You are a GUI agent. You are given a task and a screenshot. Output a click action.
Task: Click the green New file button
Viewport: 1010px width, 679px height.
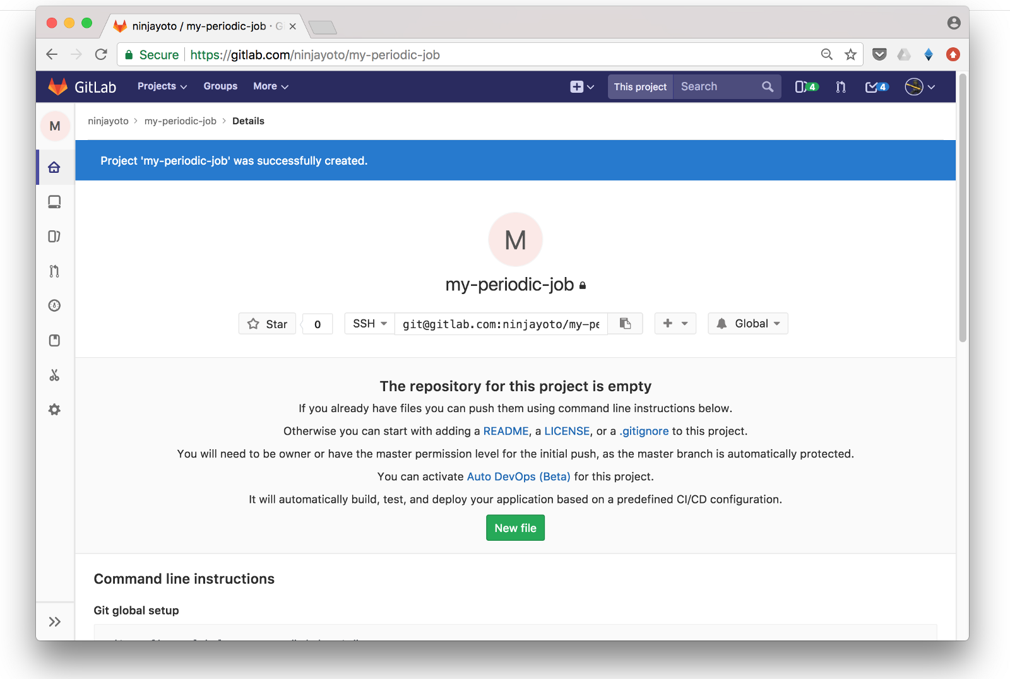click(x=515, y=528)
